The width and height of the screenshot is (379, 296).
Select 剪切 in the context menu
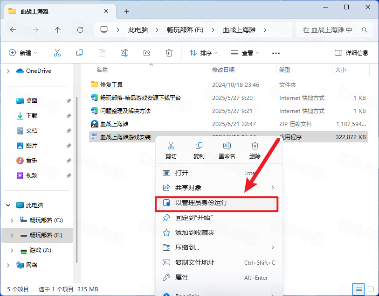171,150
